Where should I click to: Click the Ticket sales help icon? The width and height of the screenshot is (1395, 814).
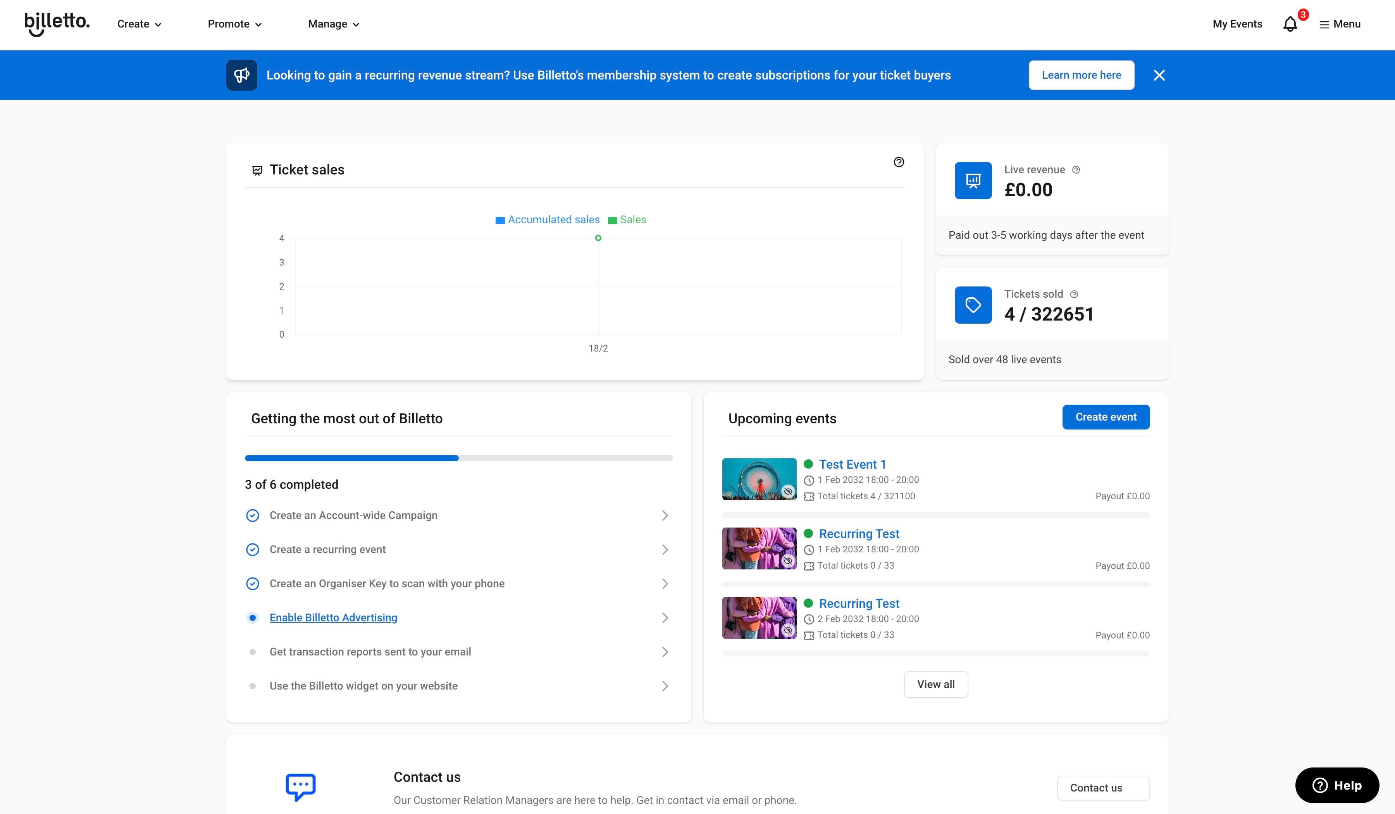click(899, 162)
